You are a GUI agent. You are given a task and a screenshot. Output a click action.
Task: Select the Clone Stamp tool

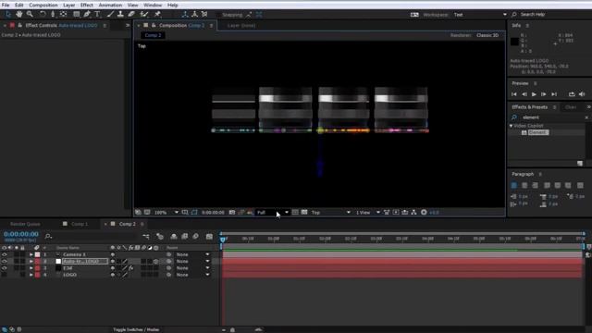tap(120, 15)
